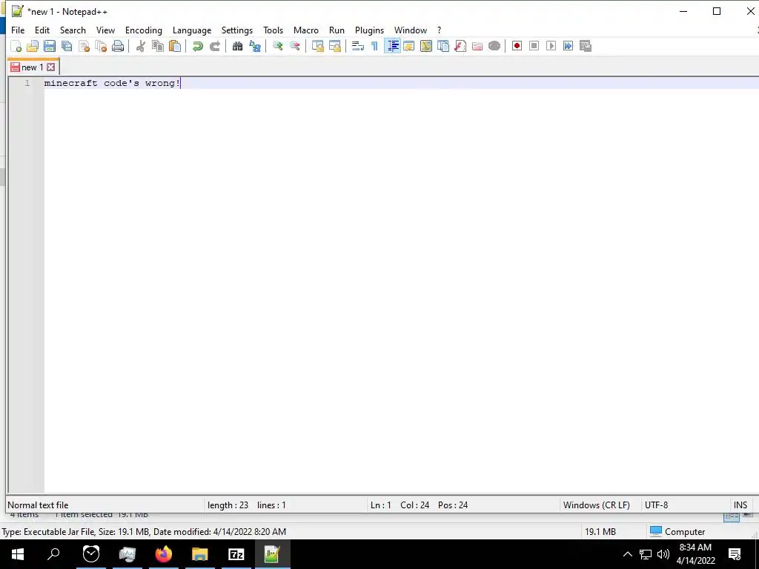
Task: Run macro multiple times icon
Action: [x=568, y=46]
